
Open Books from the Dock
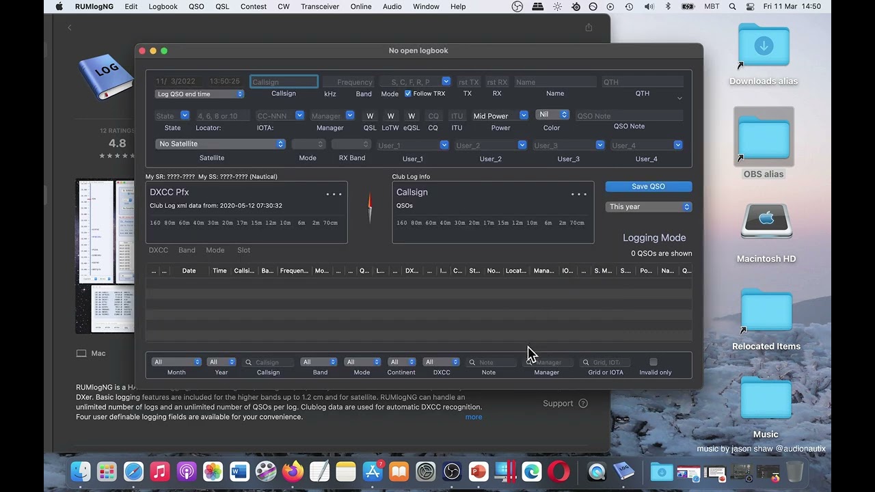(399, 471)
